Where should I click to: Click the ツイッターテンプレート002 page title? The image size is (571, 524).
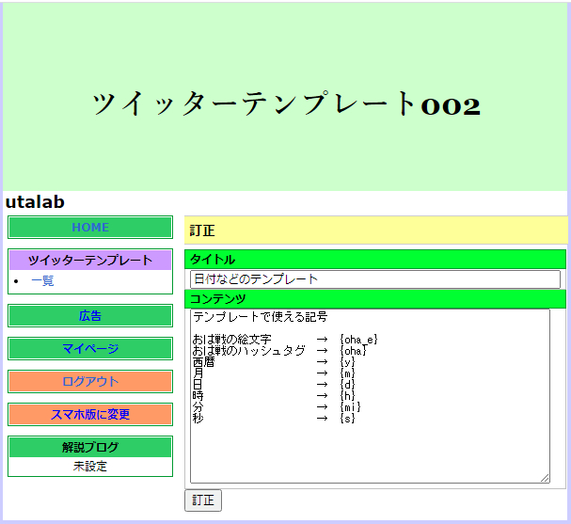pos(286,104)
